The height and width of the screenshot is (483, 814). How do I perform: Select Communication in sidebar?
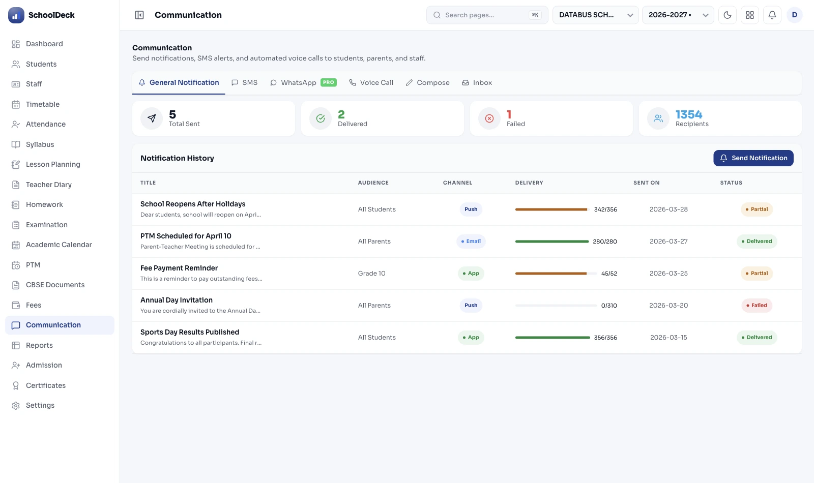click(x=60, y=325)
